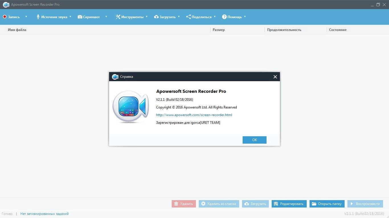Expand the Источник звука dropdown arrow
Viewport: 389px width, 218px height.
pos(70,16)
